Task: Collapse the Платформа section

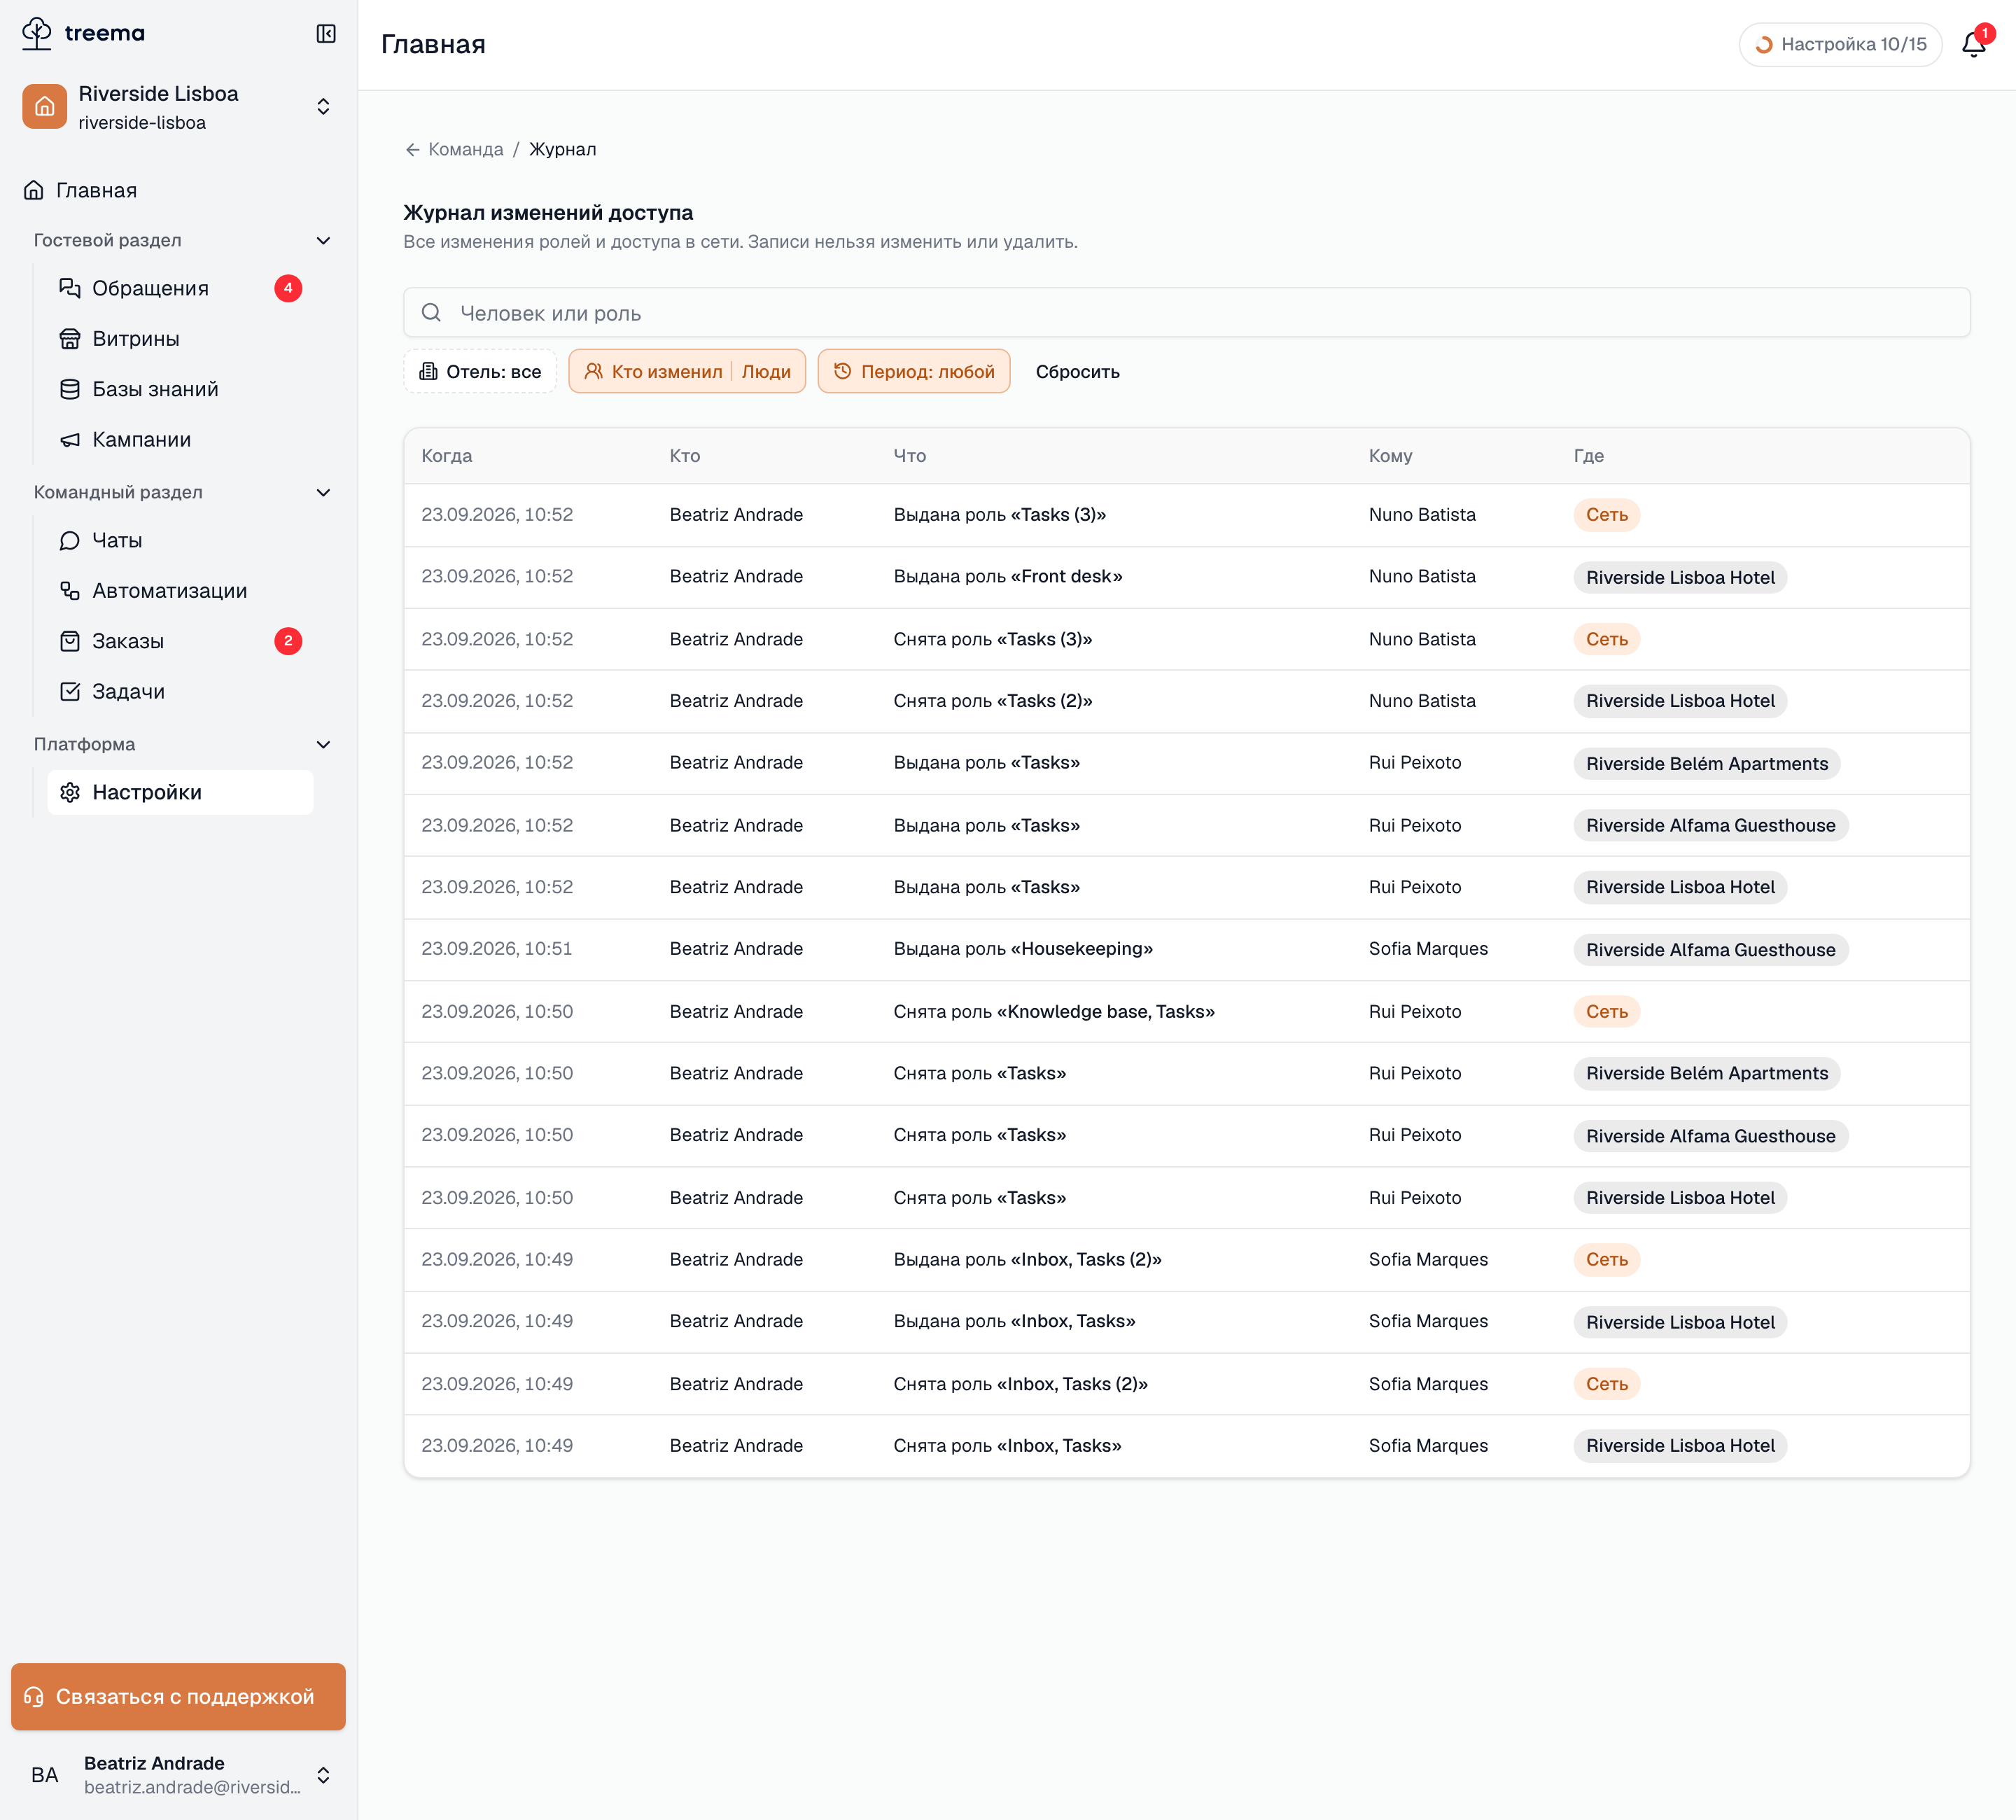Action: pyautogui.click(x=323, y=744)
